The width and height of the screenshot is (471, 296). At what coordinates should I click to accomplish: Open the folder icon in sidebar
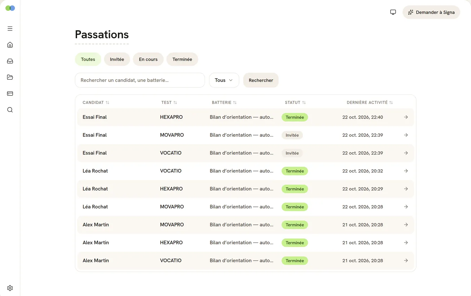[x=10, y=77]
